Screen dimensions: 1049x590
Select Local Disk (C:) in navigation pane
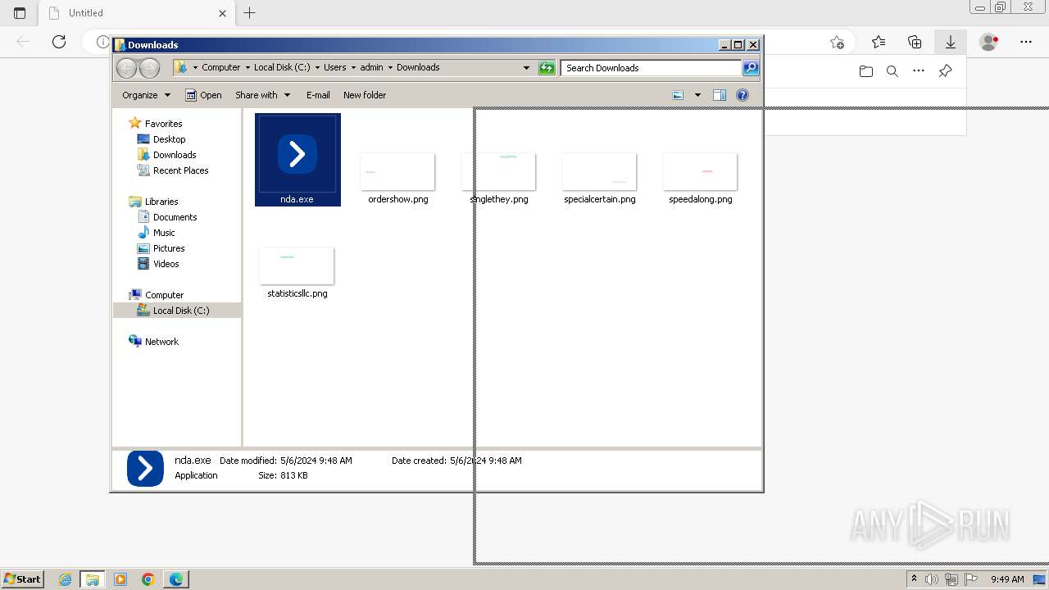point(181,311)
